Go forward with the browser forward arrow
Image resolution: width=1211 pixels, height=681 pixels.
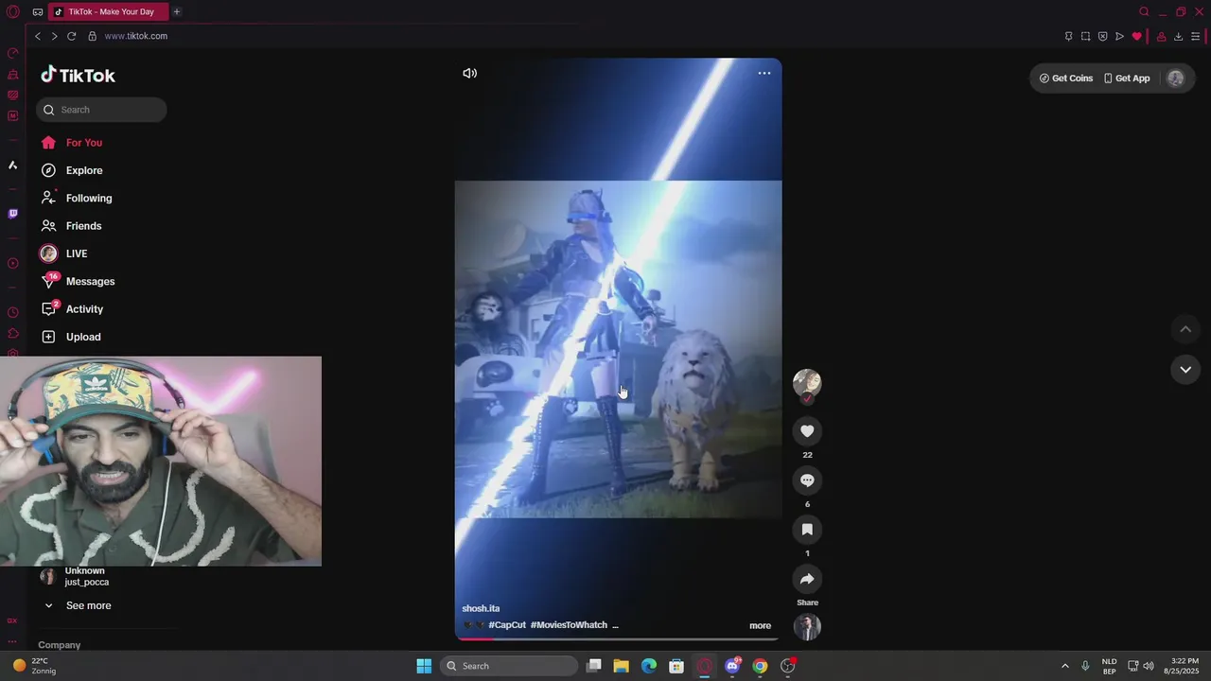[54, 36]
